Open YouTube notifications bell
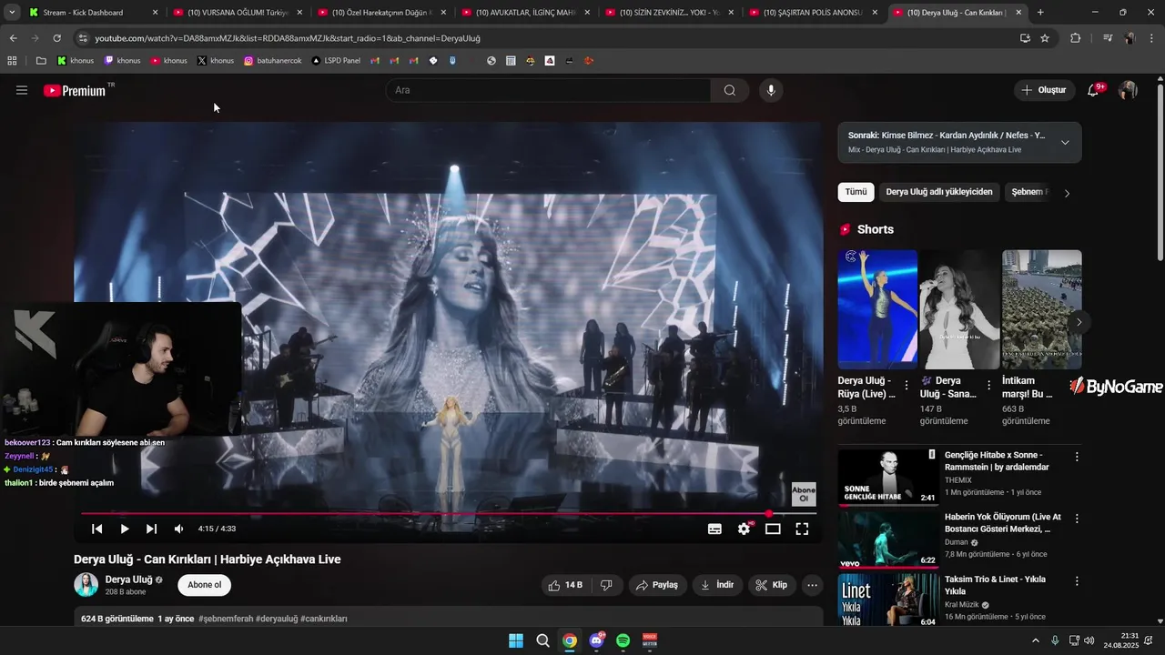This screenshot has height=655, width=1165. click(1093, 90)
